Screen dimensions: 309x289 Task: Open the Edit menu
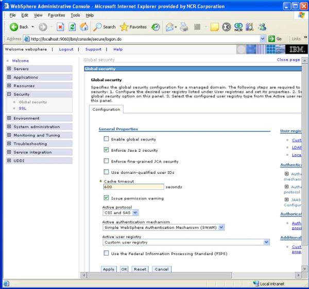tap(25, 15)
